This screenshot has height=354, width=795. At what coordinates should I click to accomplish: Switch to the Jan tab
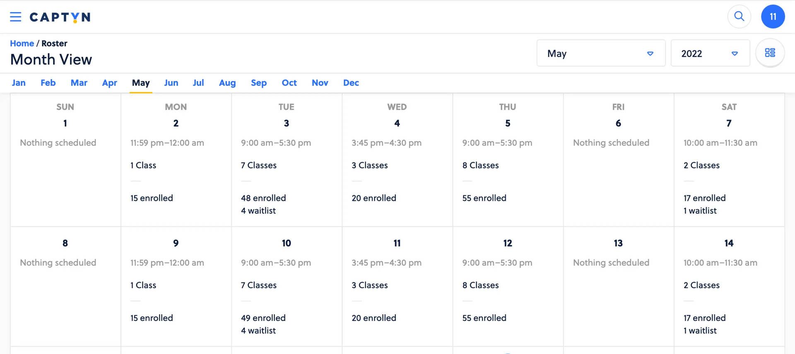tap(19, 83)
